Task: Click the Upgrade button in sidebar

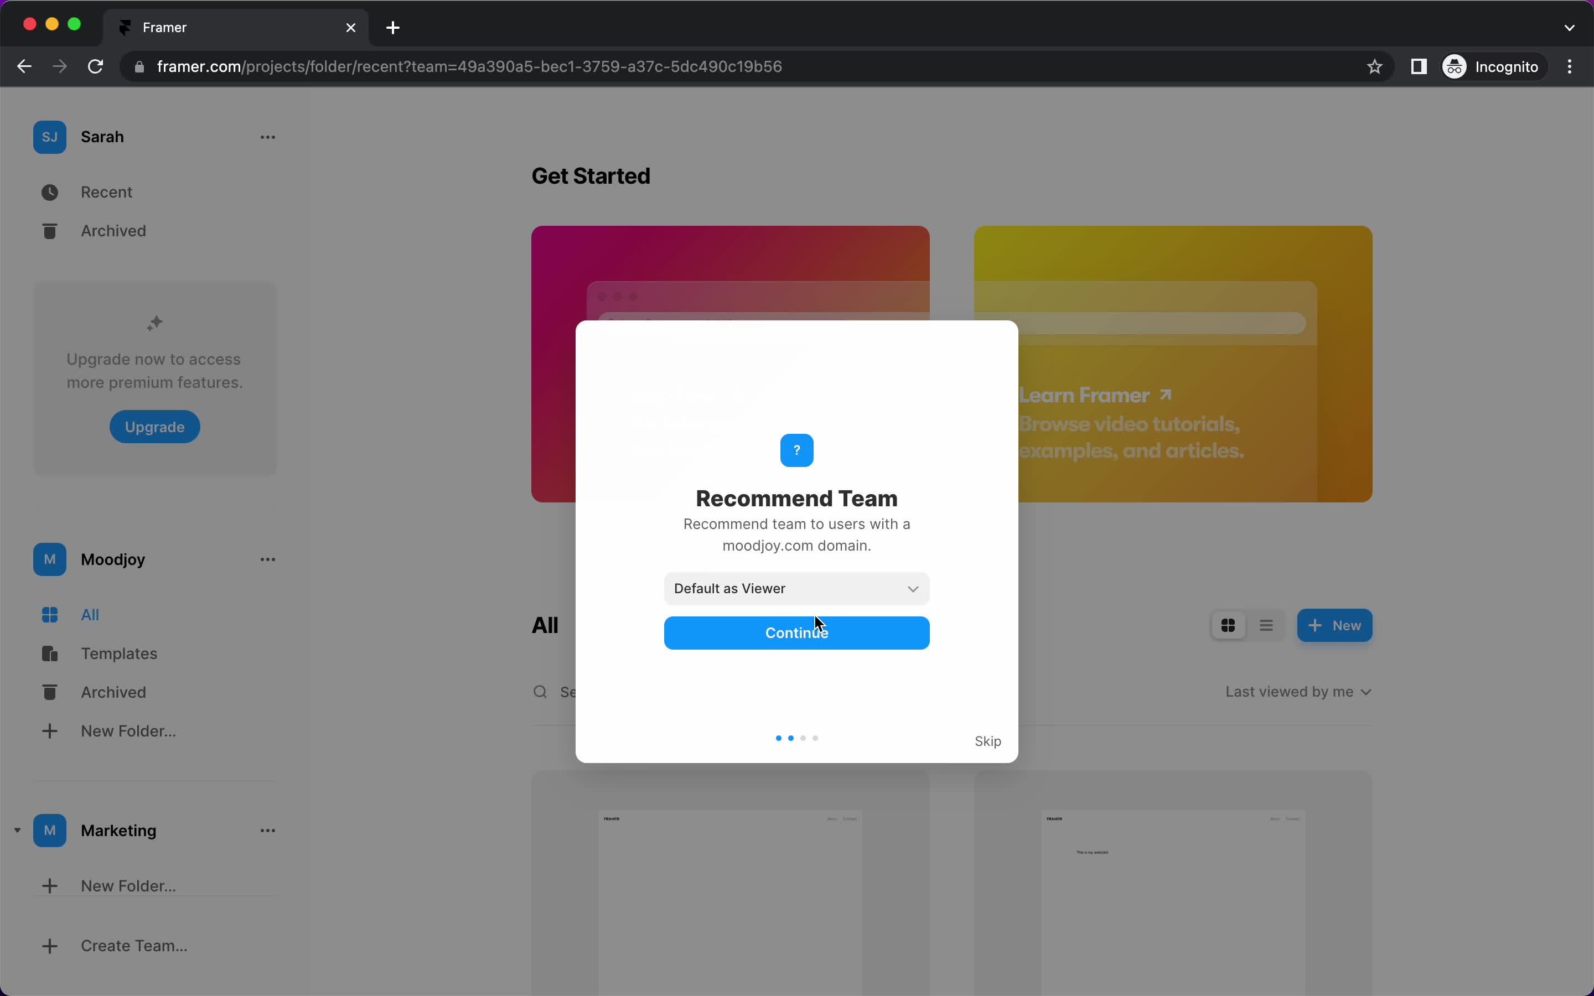Action: (x=155, y=427)
